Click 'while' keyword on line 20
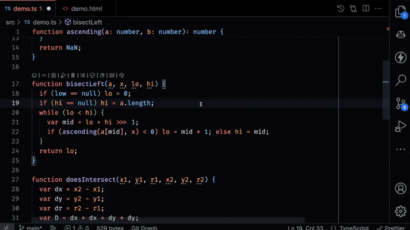The image size is (410, 230). (49, 113)
